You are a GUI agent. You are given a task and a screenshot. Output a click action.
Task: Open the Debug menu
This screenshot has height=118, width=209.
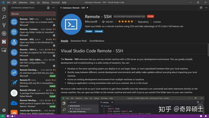click(46, 2)
